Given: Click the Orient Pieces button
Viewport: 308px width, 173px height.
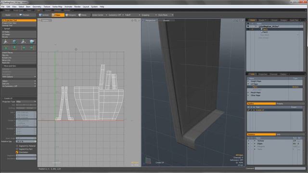Looking at the screenshot, I should pyautogui.click(x=19, y=52).
